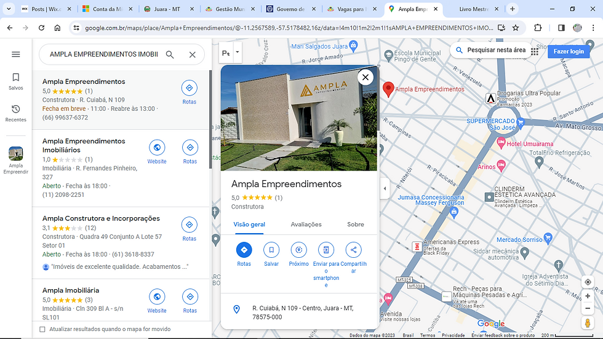
Task: Click the search input field
Action: click(x=104, y=55)
